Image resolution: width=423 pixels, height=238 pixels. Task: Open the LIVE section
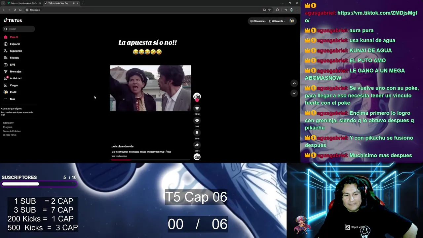click(x=10, y=65)
